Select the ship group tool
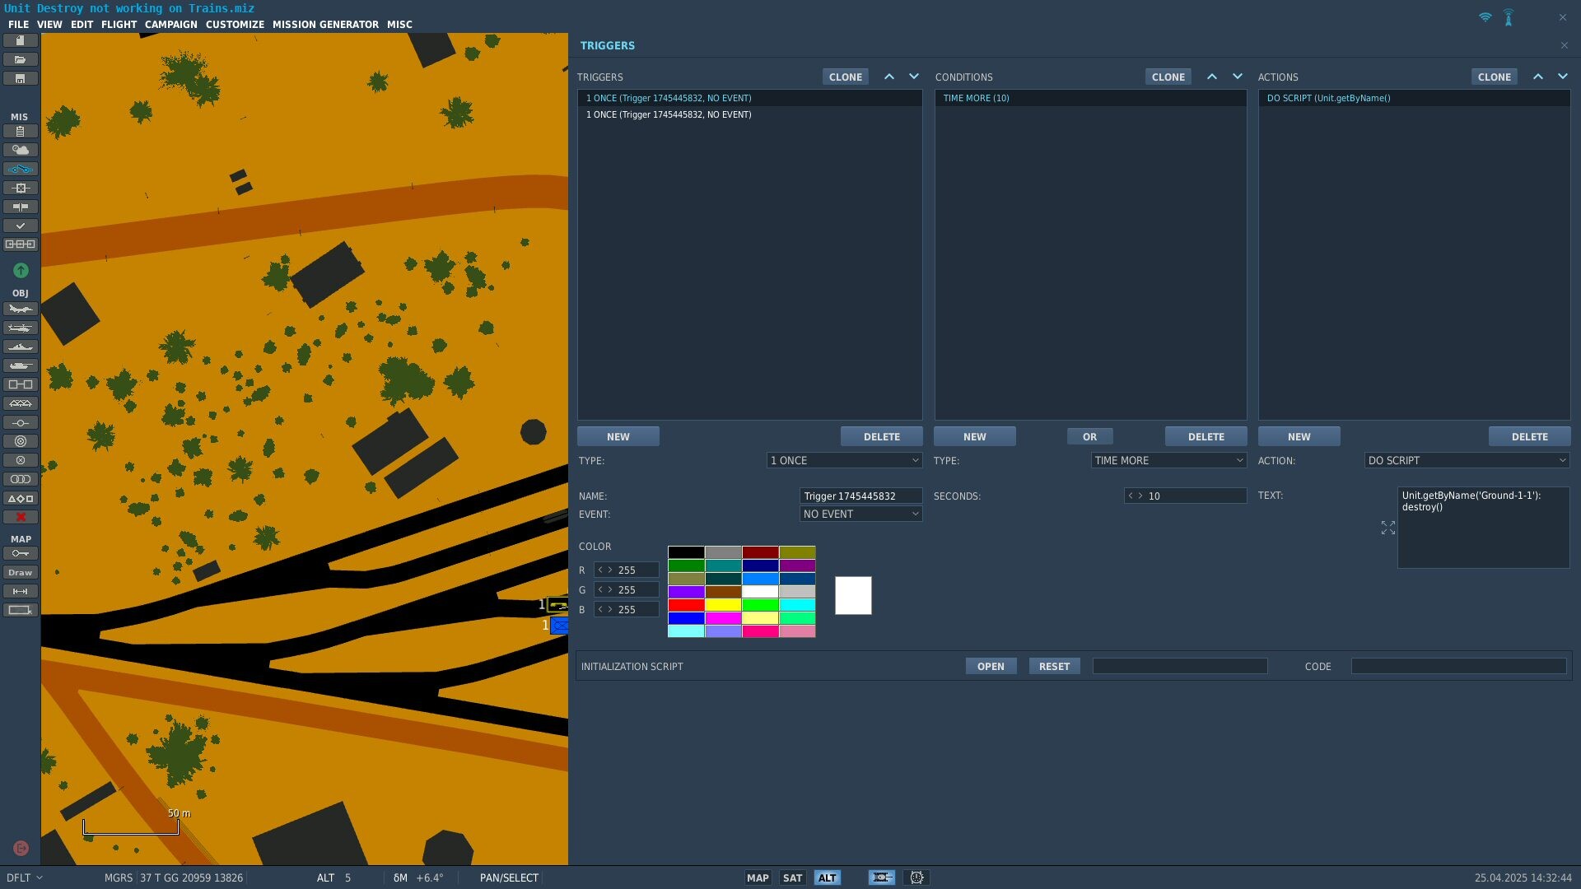This screenshot has height=889, width=1581. pos(20,347)
